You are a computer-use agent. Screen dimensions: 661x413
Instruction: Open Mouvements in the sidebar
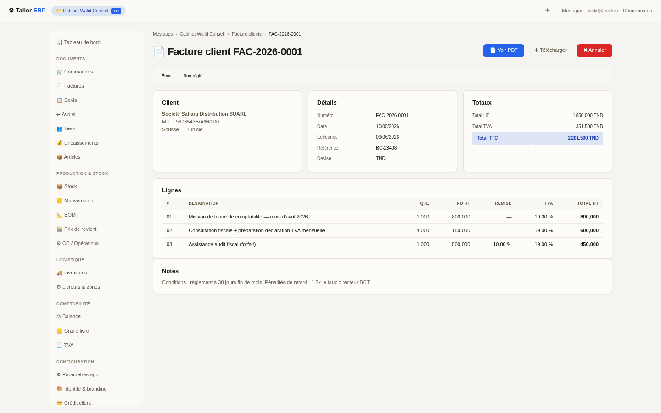pyautogui.click(x=96, y=201)
